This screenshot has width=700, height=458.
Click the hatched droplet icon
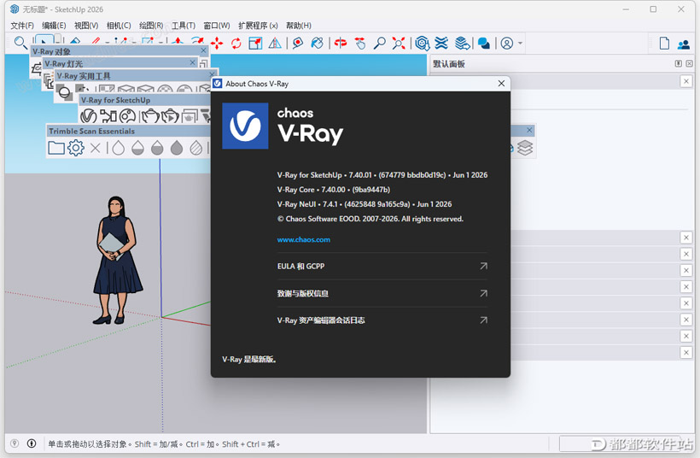(x=196, y=148)
